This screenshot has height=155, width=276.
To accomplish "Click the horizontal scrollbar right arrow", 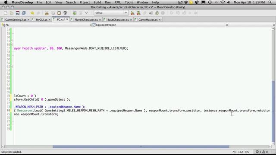I will click(x=270, y=146).
